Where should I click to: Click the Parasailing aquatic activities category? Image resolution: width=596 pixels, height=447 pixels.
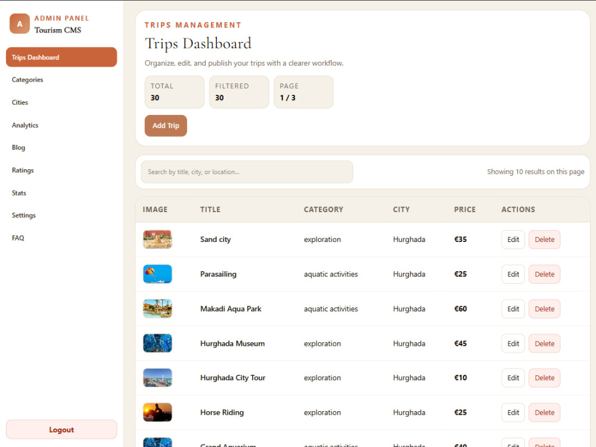point(331,274)
